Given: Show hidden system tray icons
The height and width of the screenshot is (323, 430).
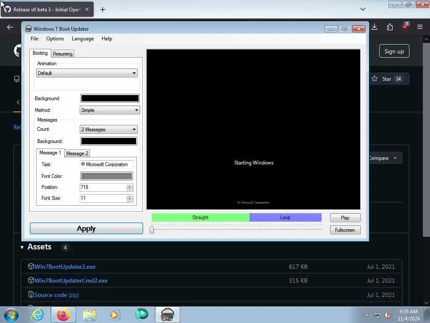Looking at the screenshot, I should pyautogui.click(x=367, y=315).
